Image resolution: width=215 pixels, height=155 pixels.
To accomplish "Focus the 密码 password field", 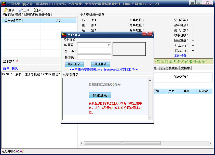I will click(94, 51).
